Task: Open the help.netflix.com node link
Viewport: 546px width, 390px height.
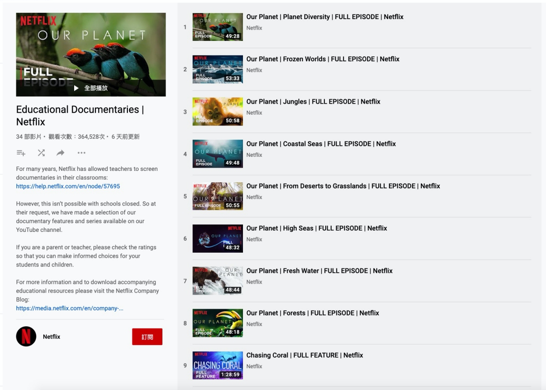Action: point(68,186)
